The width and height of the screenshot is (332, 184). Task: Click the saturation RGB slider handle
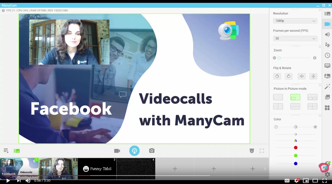click(x=296, y=141)
